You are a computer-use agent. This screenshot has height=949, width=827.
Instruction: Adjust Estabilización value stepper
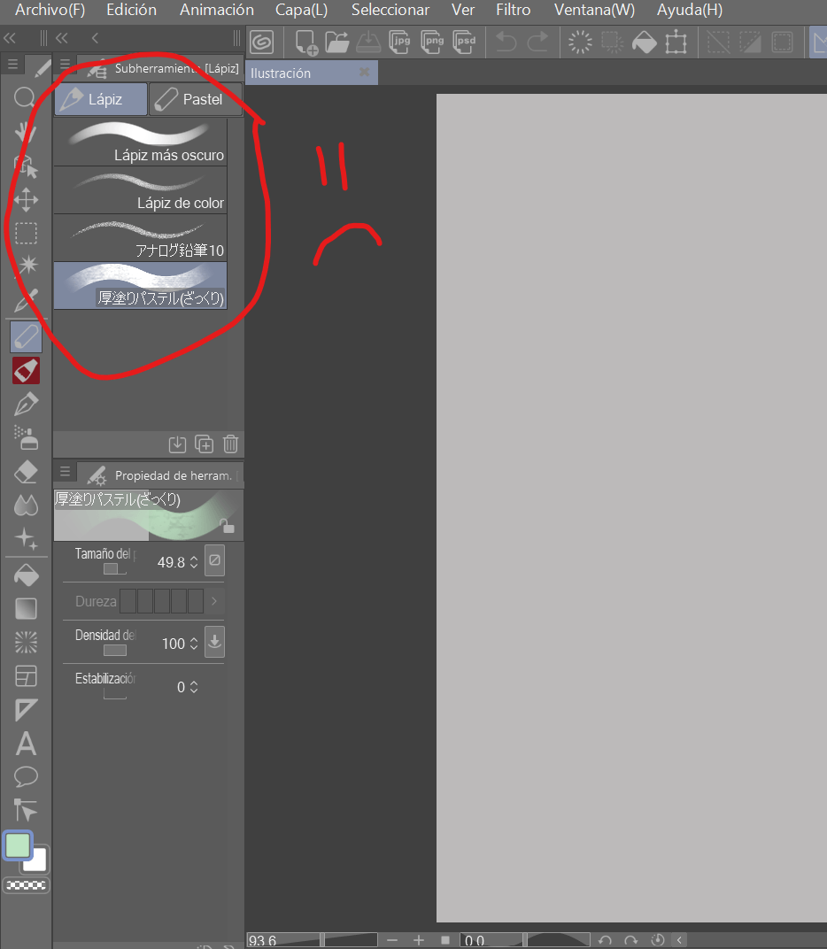click(194, 687)
